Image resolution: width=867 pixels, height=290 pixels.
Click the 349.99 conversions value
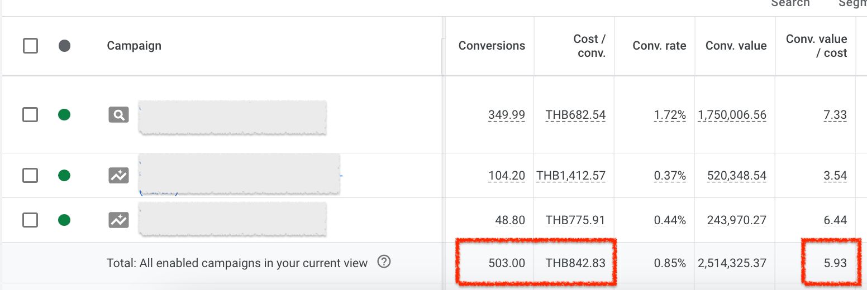click(x=507, y=115)
